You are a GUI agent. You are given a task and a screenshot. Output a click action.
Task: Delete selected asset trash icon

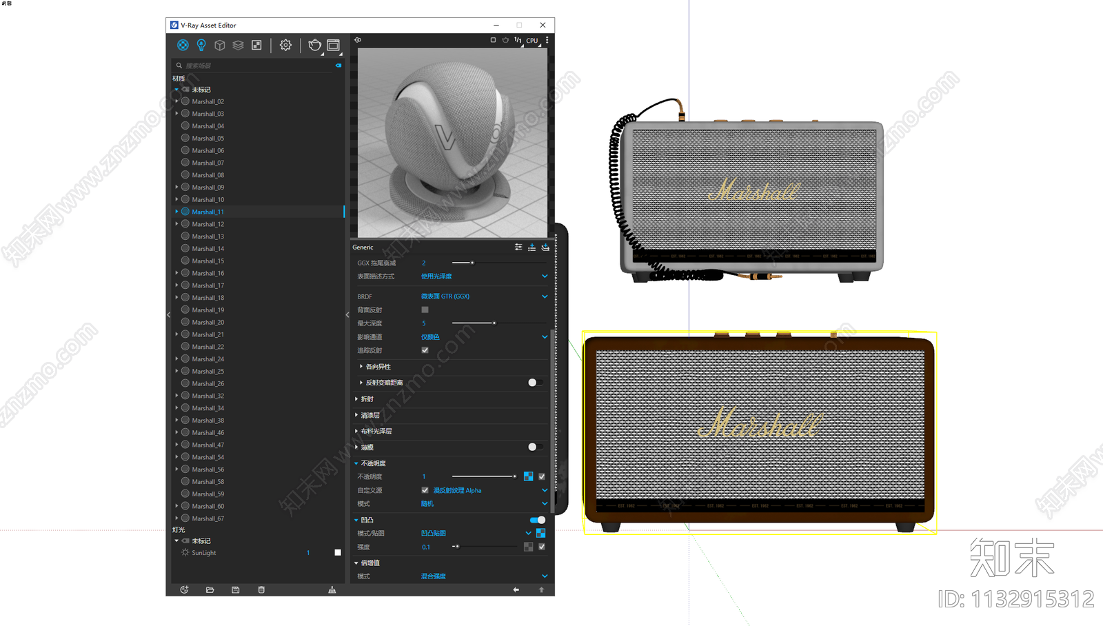(261, 590)
